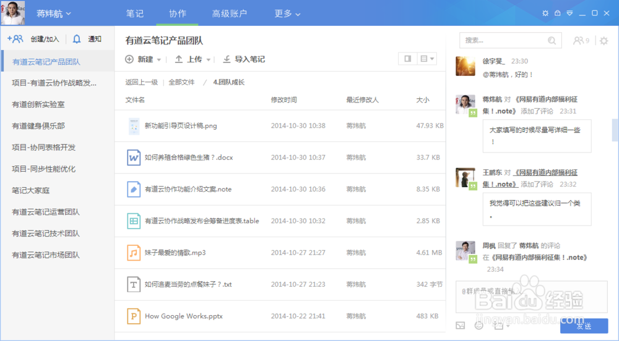
Task: Click 返回上一级 link
Action: [141, 82]
